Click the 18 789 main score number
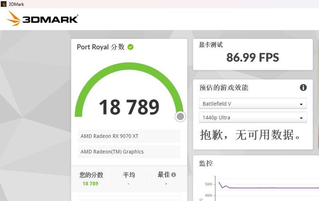This screenshot has width=319, height=201. coord(129,107)
